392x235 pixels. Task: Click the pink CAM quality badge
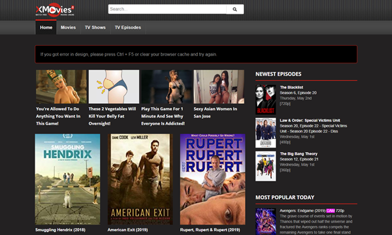click(x=331, y=211)
